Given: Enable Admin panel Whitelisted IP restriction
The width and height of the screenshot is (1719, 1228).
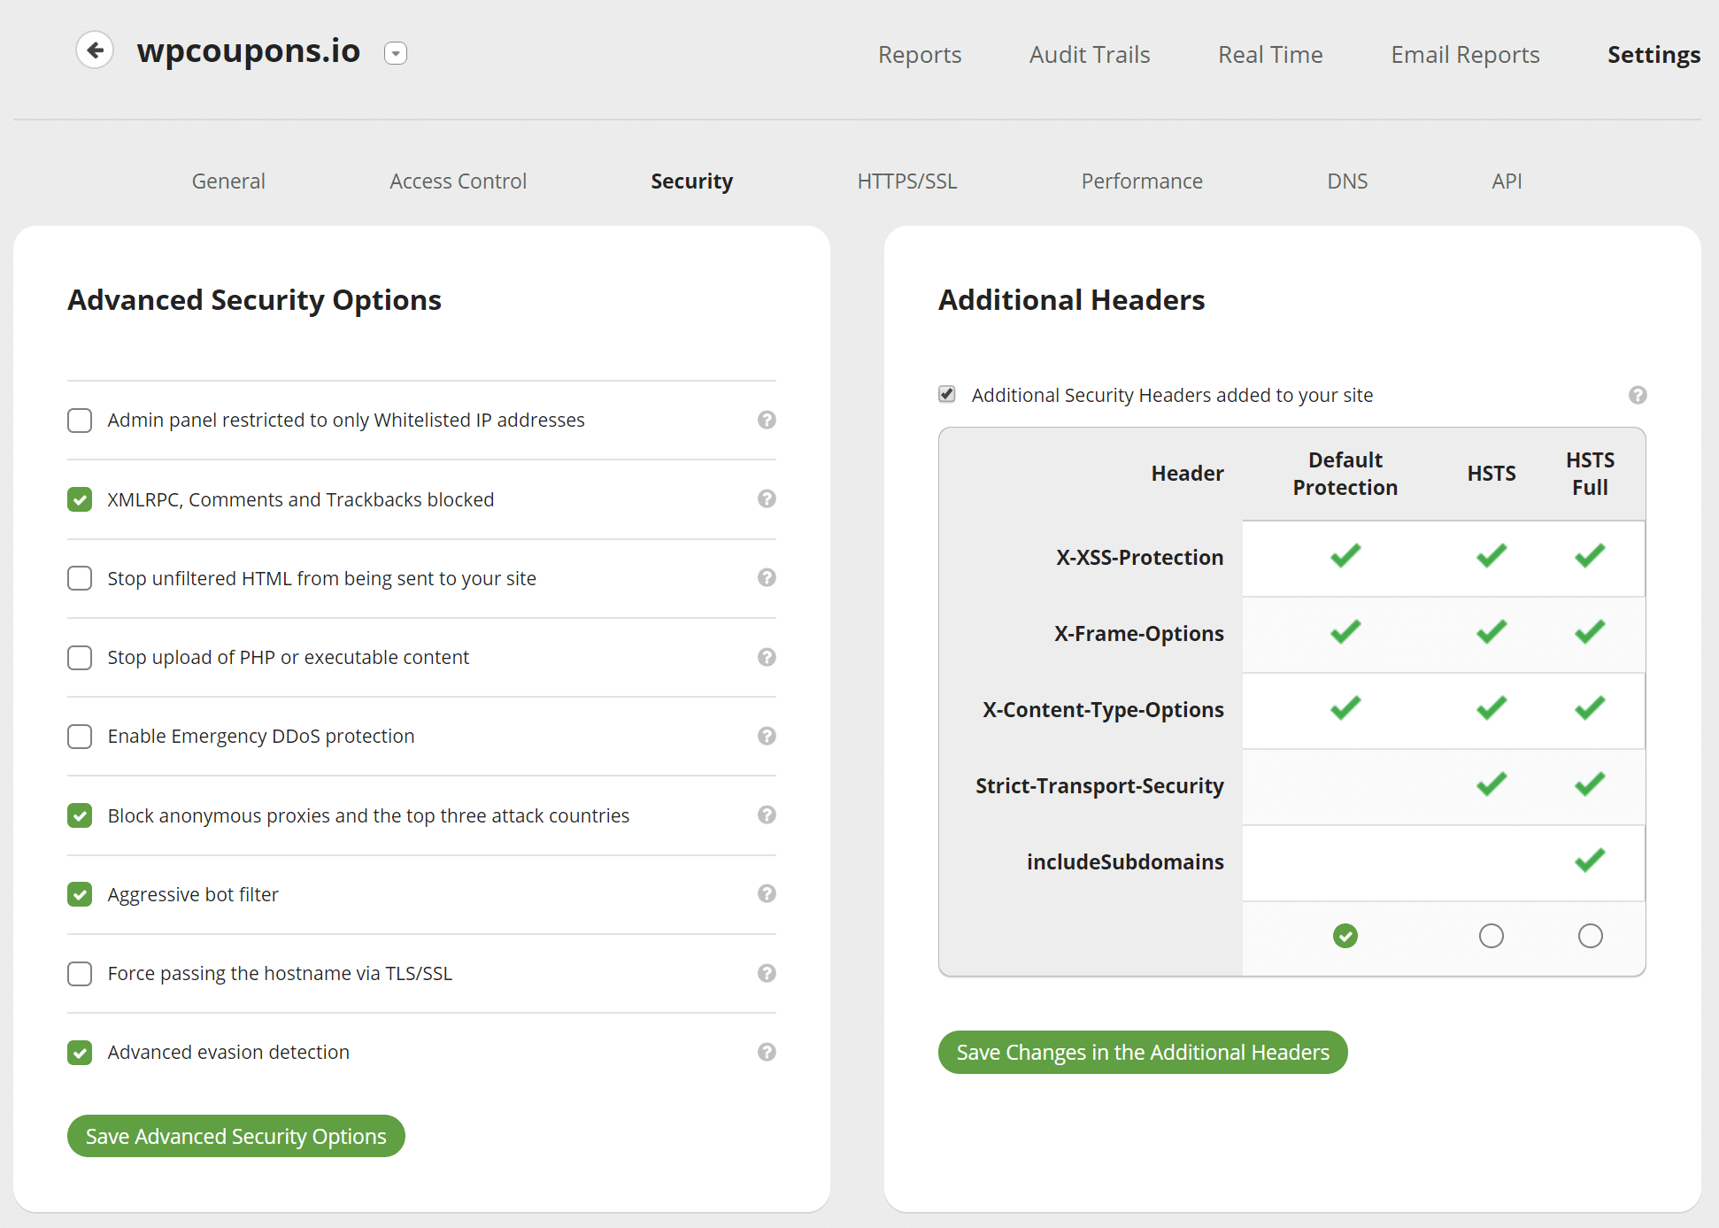Looking at the screenshot, I should click(x=79, y=420).
